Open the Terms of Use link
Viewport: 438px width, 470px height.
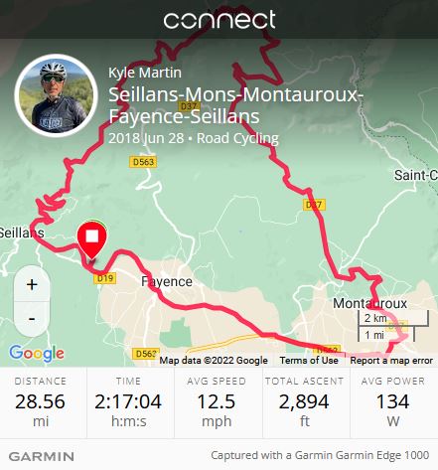[309, 361]
